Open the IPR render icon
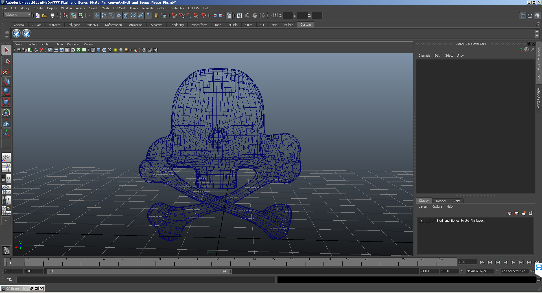Viewport: 542px width, 293px height. click(255, 15)
